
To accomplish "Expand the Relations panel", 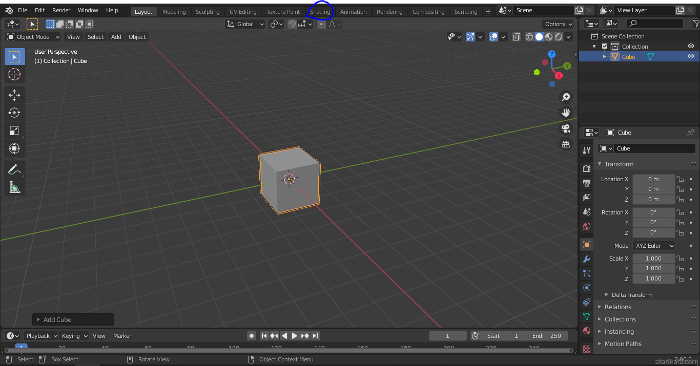I will 617,307.
